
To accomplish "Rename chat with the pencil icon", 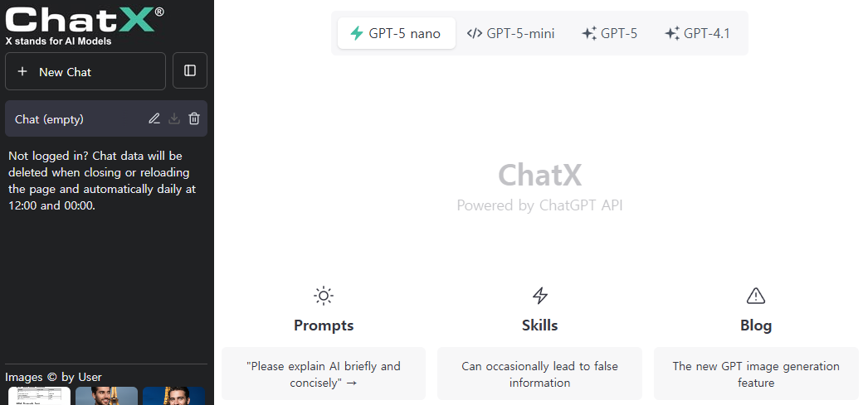I will (x=154, y=118).
